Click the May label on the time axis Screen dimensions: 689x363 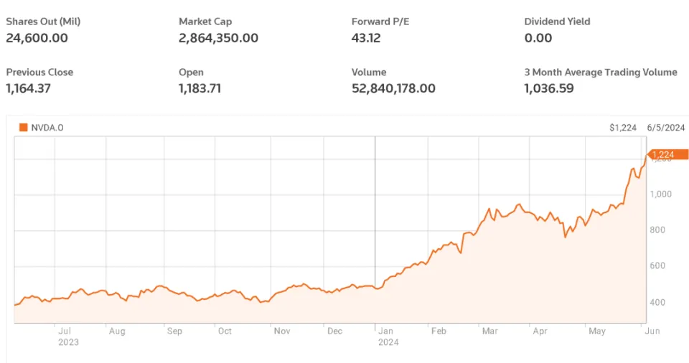pos(597,331)
